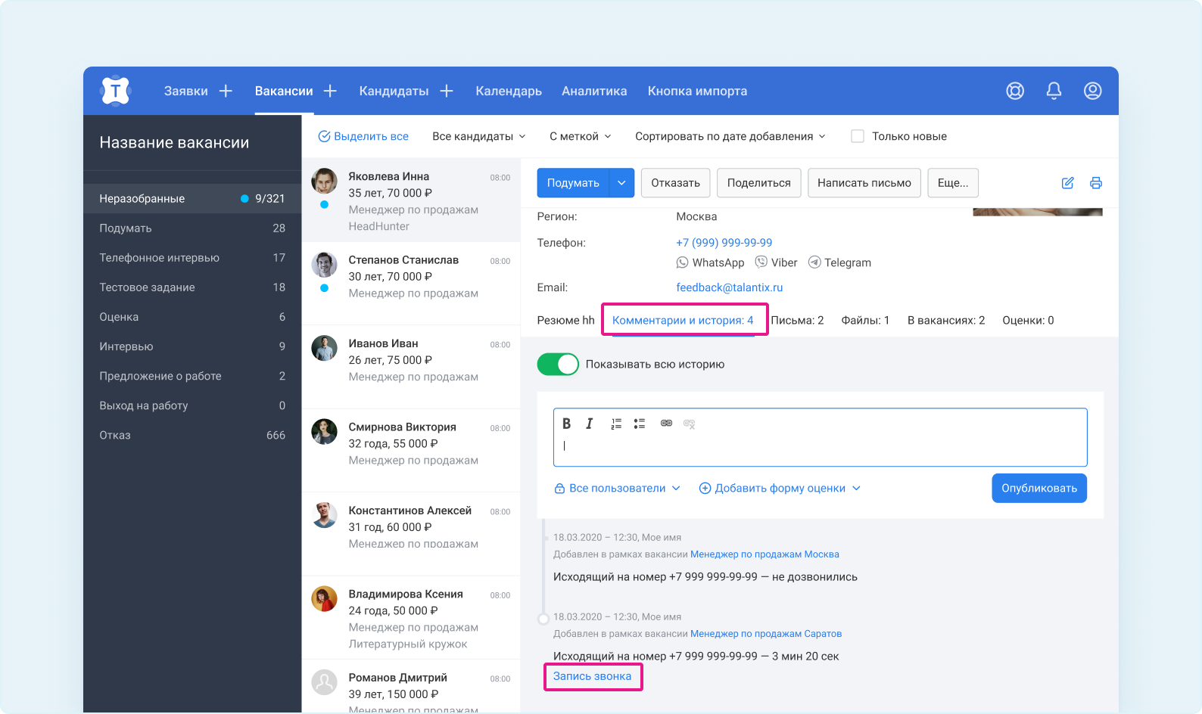The image size is (1202, 714).
Task: Click the edit candidate pencil icon
Action: pos(1067,183)
